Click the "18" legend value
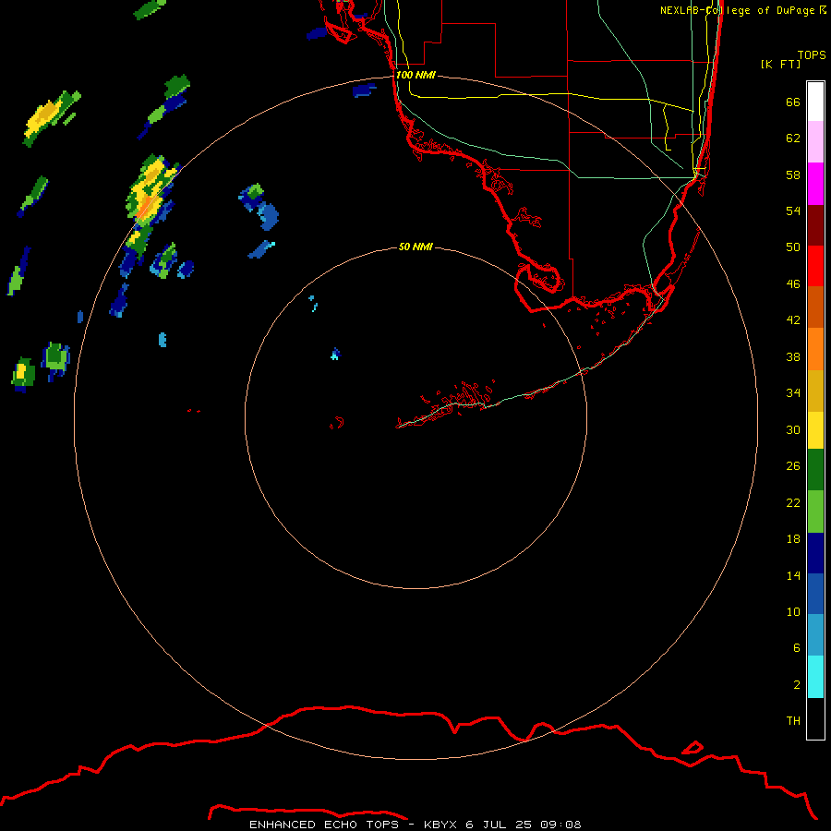831x831 pixels. 793,539
